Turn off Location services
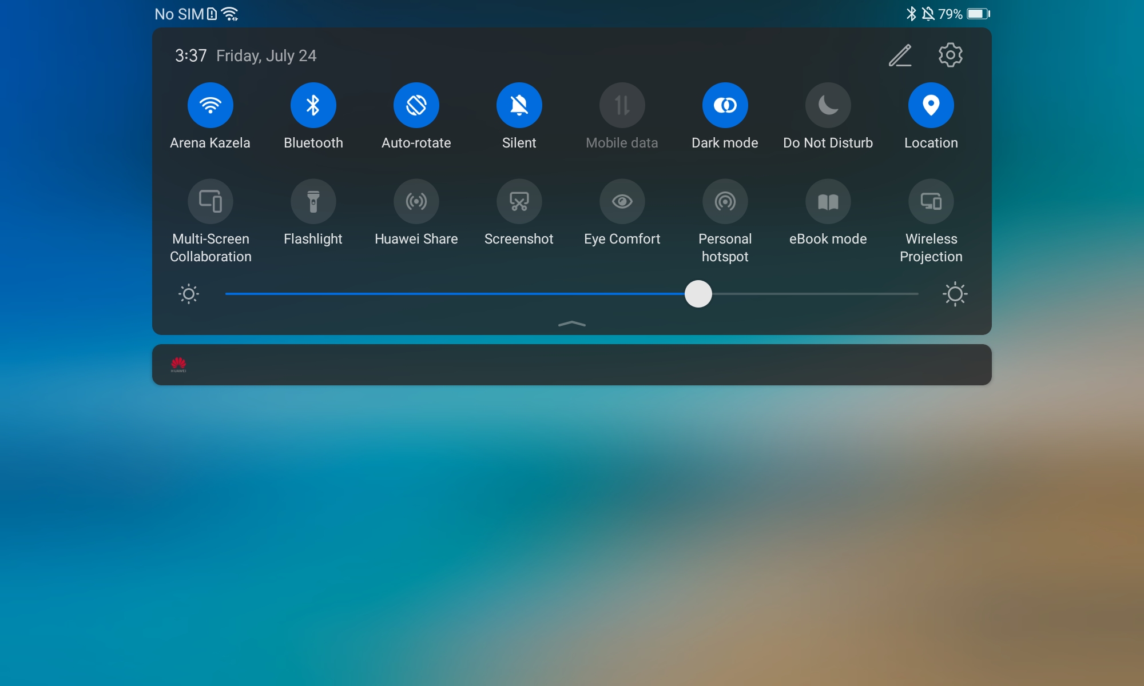The height and width of the screenshot is (686, 1144). (931, 105)
